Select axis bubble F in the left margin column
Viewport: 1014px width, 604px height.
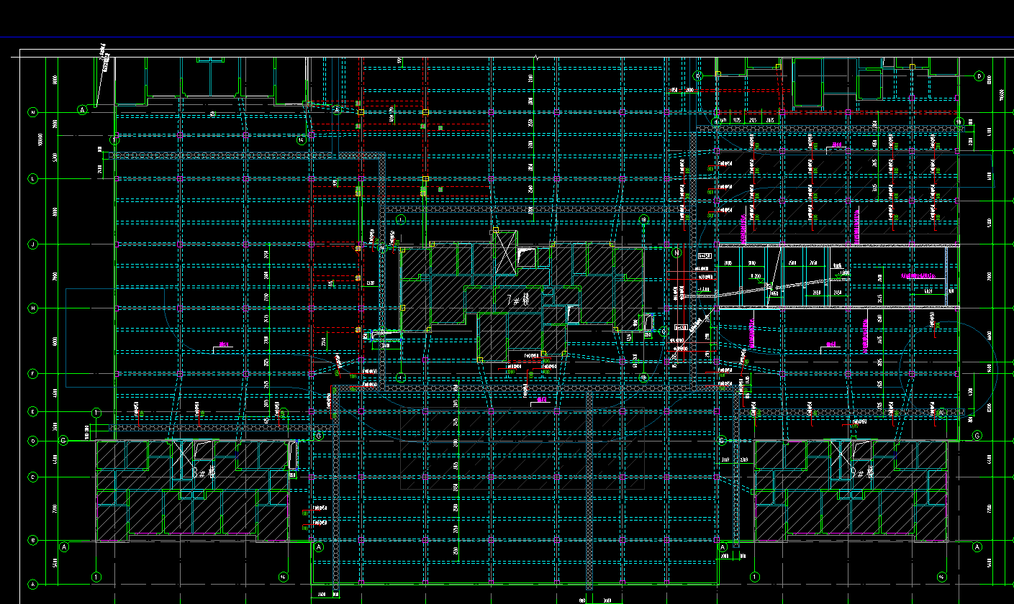(32, 374)
